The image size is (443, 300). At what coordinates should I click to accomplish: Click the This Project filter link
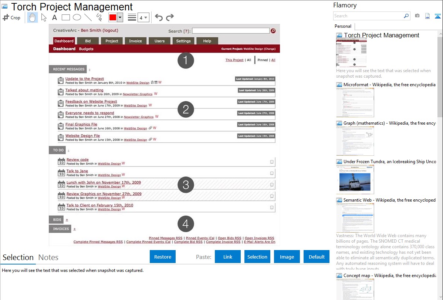234,60
